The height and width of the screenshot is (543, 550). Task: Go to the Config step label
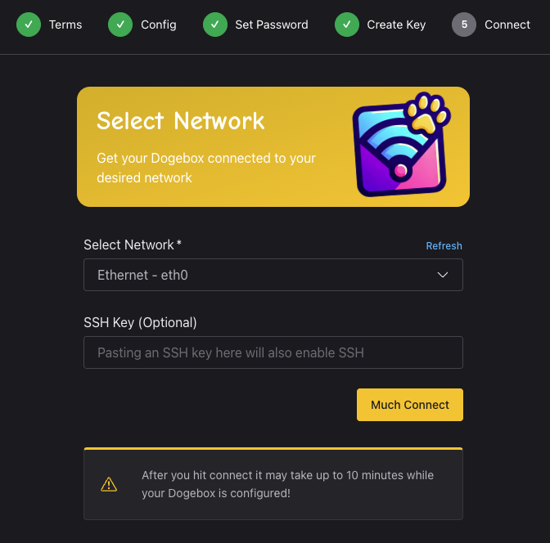159,25
